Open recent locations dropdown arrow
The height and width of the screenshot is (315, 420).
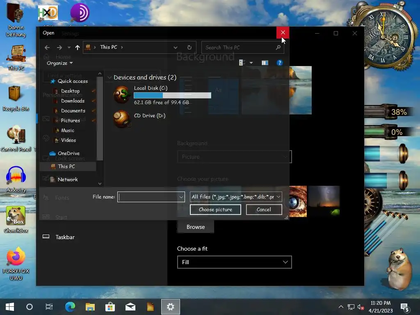pos(69,48)
